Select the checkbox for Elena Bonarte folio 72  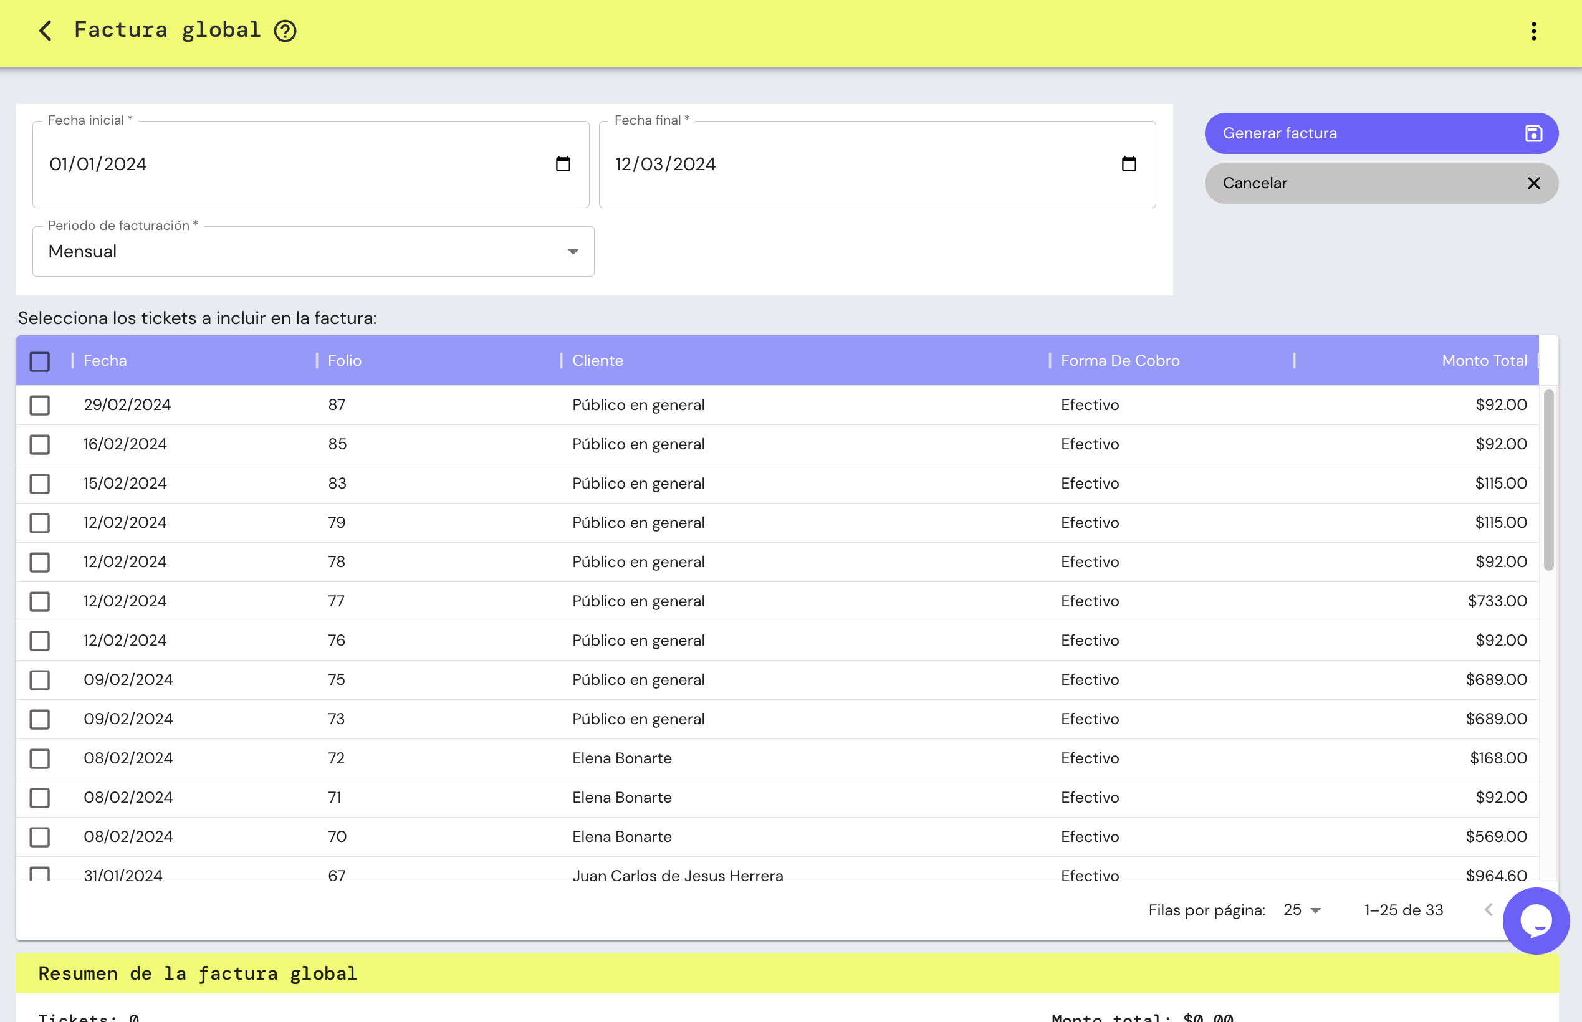(39, 758)
